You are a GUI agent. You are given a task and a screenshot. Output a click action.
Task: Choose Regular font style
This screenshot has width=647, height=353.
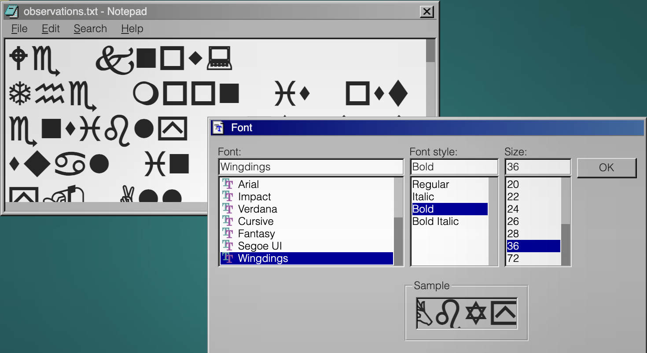[x=450, y=184]
